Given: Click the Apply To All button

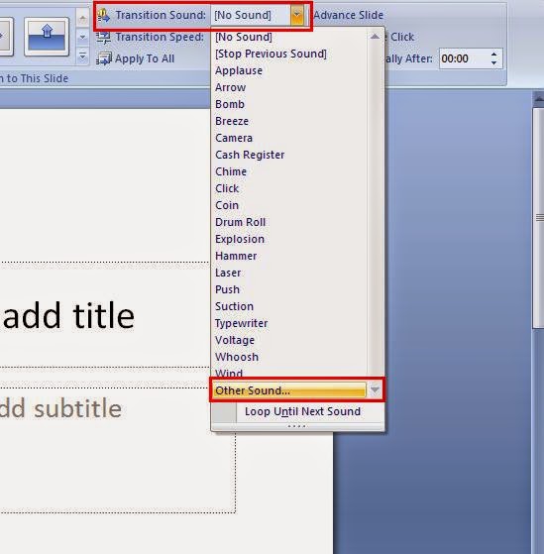Looking at the screenshot, I should pyautogui.click(x=136, y=58).
